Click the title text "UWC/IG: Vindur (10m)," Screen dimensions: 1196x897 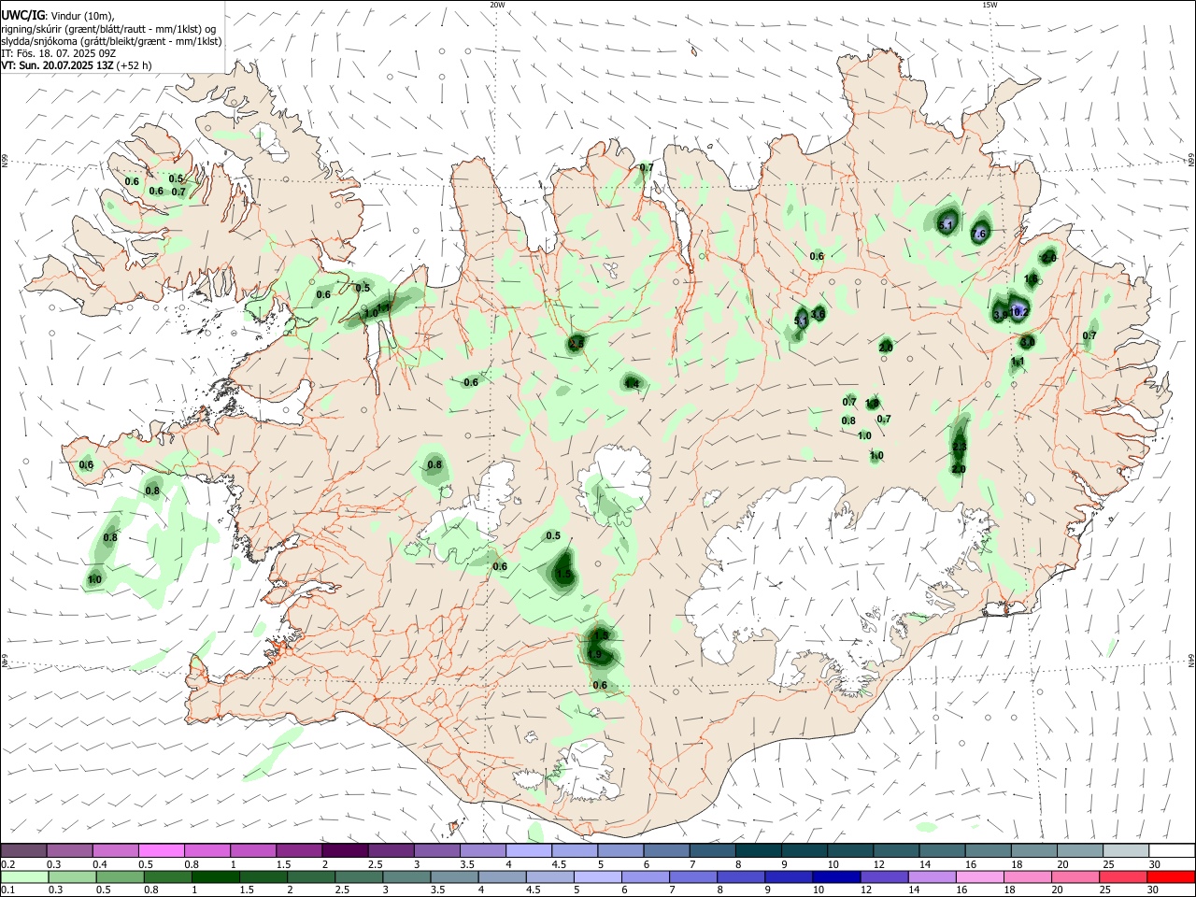click(x=58, y=16)
